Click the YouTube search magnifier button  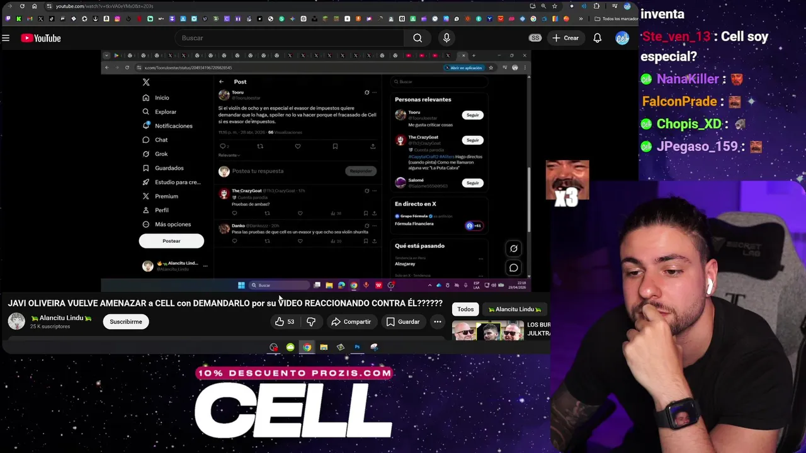[417, 38]
